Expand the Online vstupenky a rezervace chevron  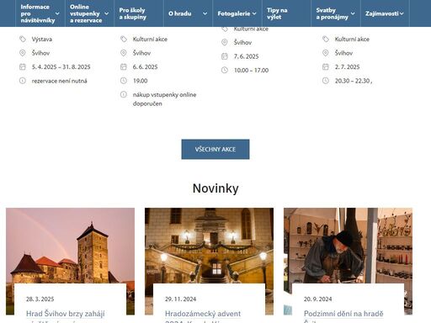click(107, 13)
